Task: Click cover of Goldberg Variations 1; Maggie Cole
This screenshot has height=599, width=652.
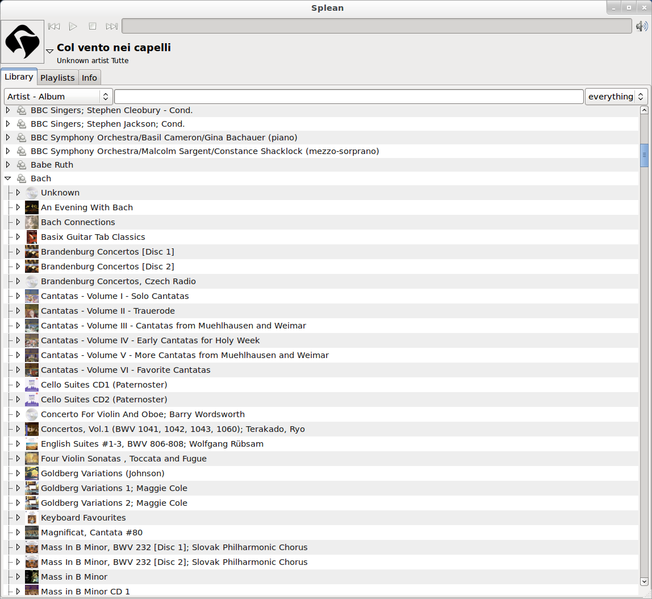Action: [32, 488]
